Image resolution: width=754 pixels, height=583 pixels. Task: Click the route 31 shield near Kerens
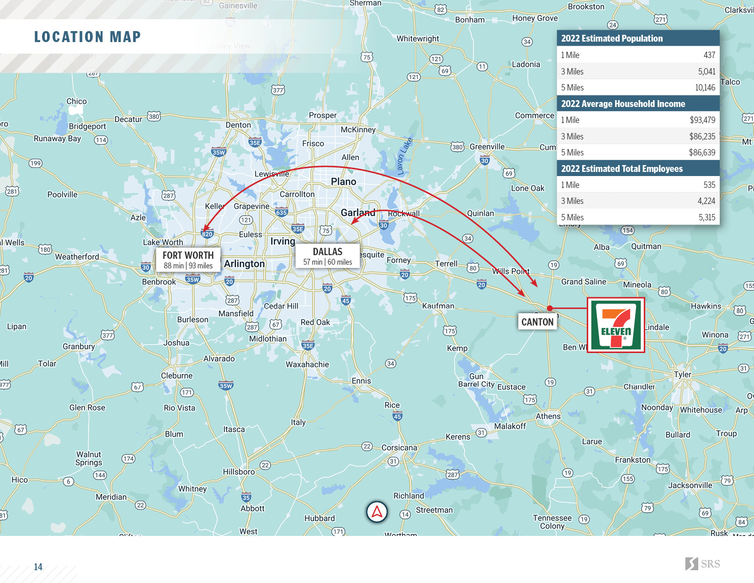[481, 432]
